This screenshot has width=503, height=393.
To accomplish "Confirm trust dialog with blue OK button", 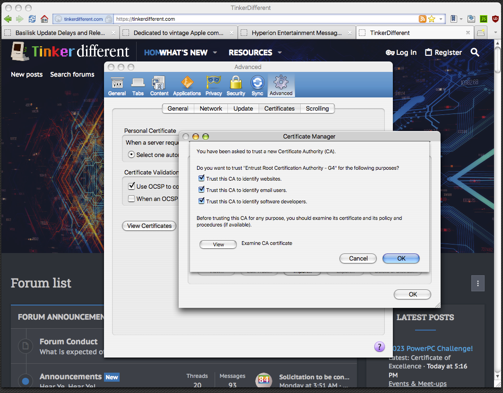I will coord(401,259).
